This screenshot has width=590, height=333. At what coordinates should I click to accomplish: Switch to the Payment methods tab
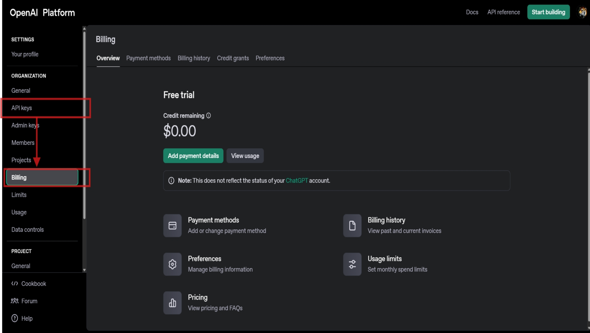148,58
